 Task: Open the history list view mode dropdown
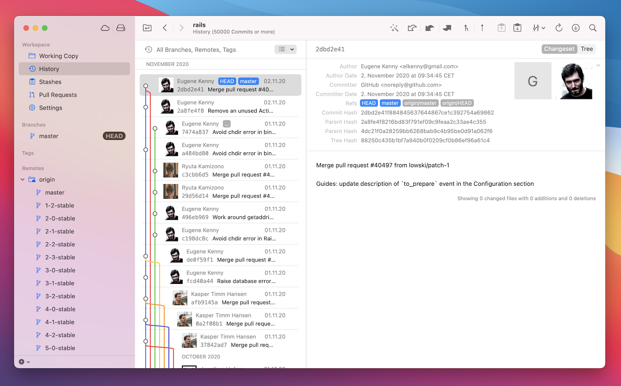(x=285, y=49)
